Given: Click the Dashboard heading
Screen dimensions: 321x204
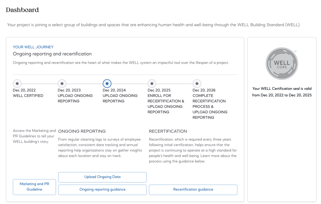Looking at the screenshot, I should pyautogui.click(x=22, y=10).
